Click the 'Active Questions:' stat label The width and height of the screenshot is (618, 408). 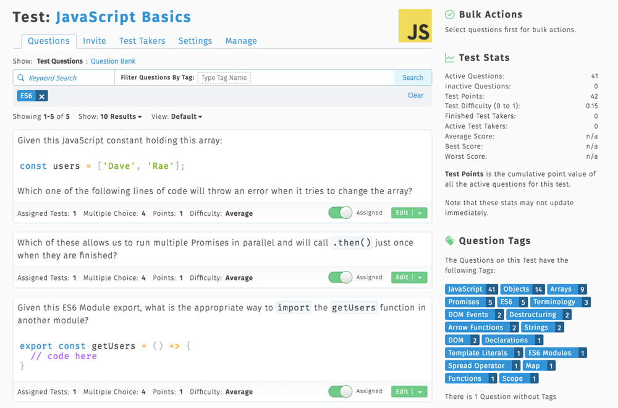click(x=475, y=76)
